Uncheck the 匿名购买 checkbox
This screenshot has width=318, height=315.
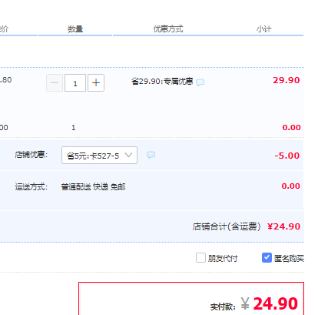coord(267,258)
